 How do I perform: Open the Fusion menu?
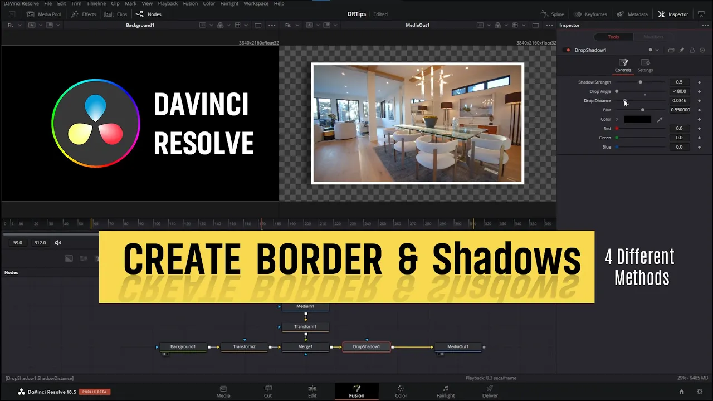pos(190,3)
